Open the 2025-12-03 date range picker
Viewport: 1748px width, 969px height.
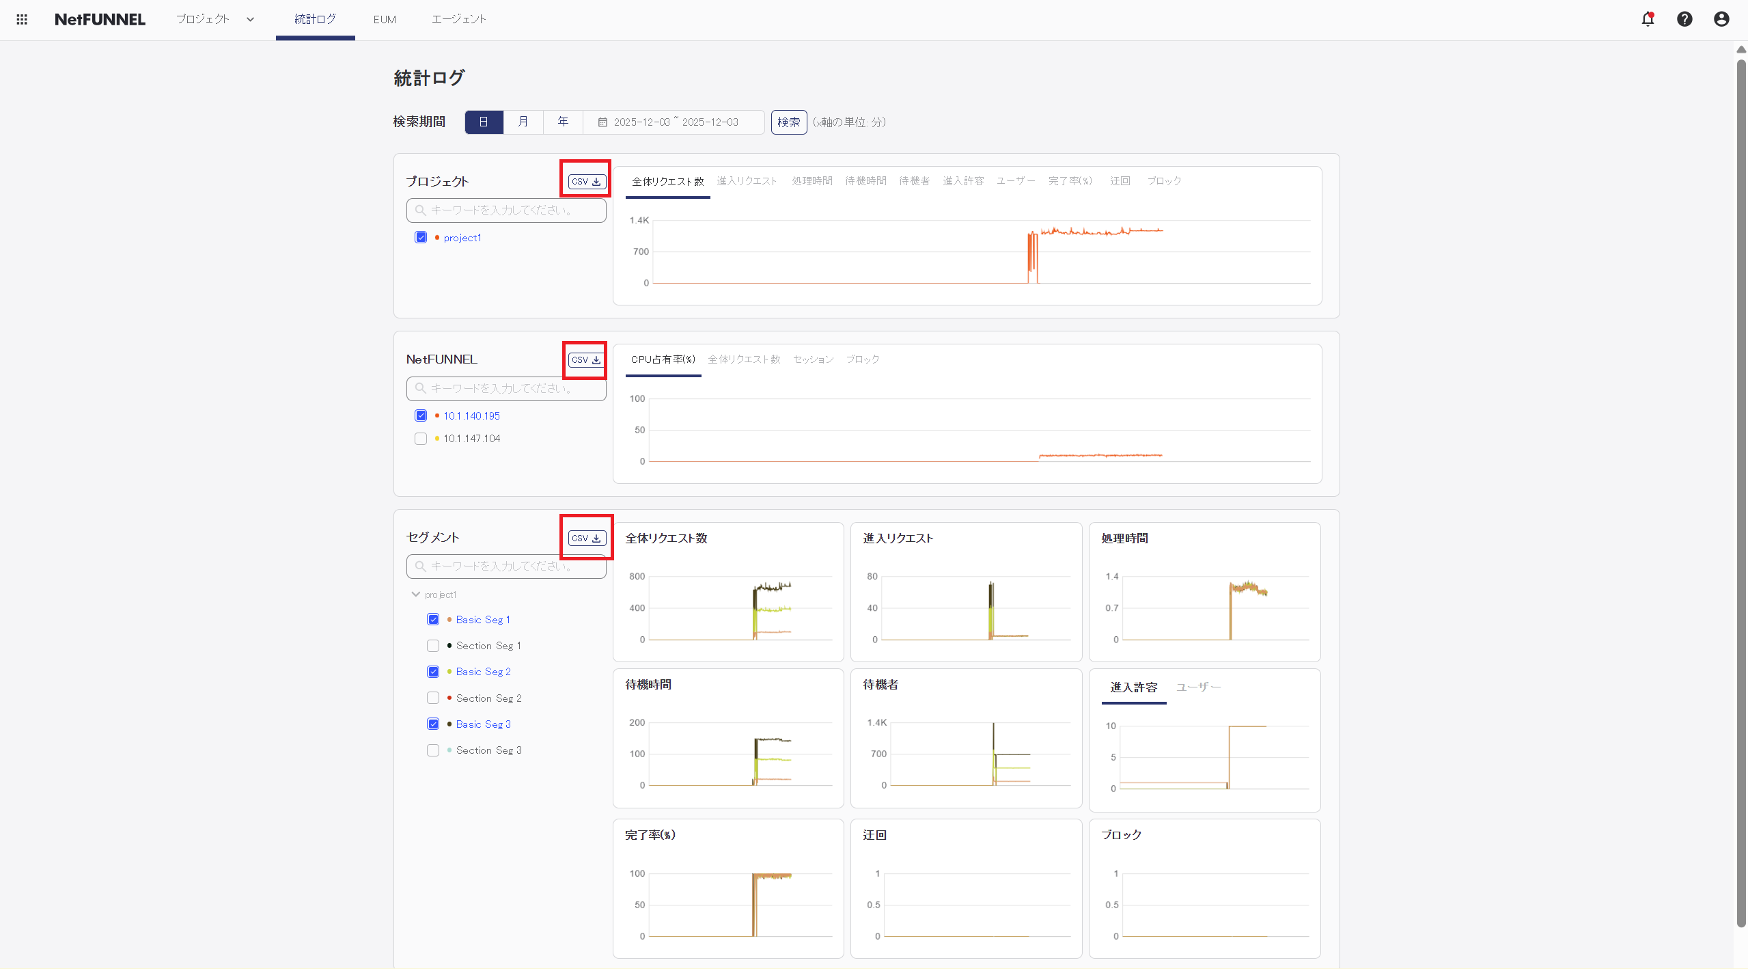(x=675, y=122)
